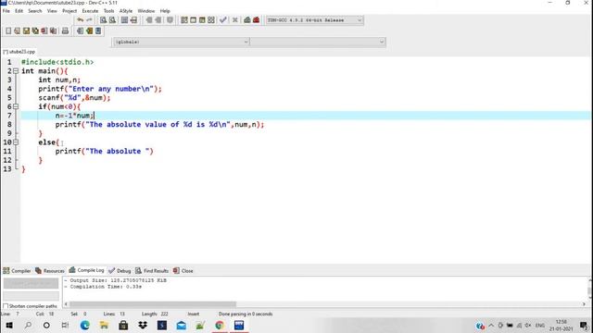The height and width of the screenshot is (333, 593).
Task: Click the compile log horizontal scrollbar
Action: [x=153, y=304]
